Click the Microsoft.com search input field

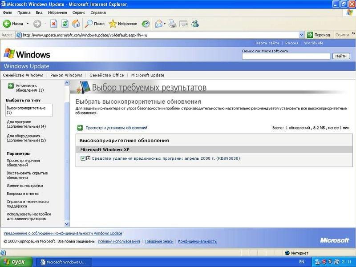(286, 56)
